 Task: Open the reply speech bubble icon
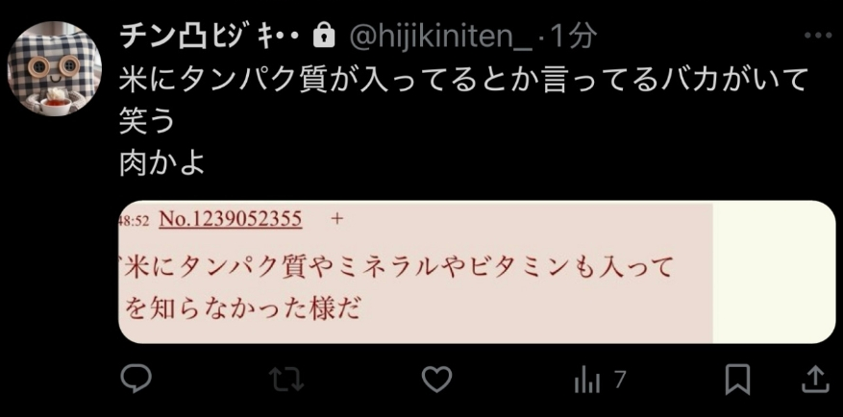(x=136, y=379)
